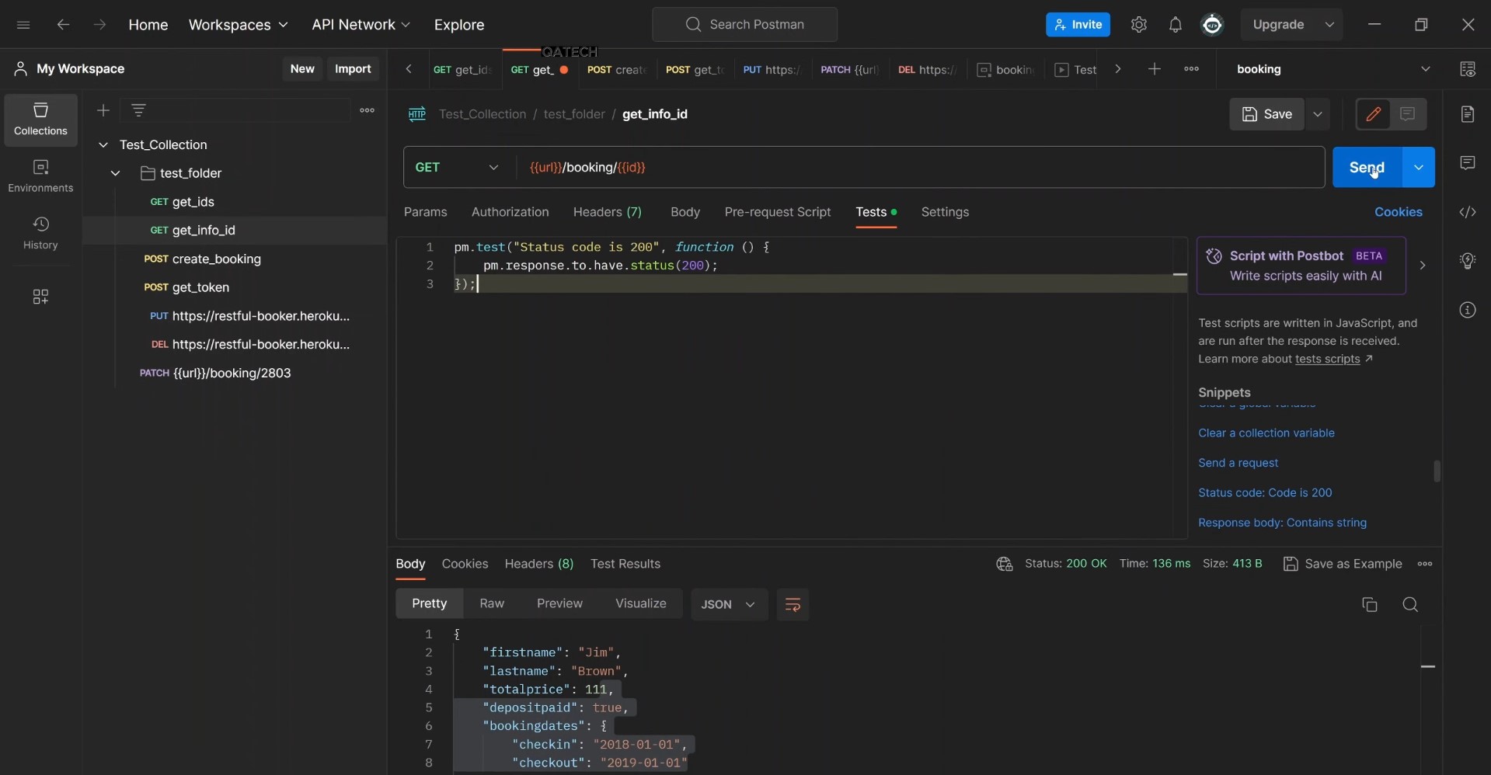Image resolution: width=1491 pixels, height=775 pixels.
Task: Search within the response body
Action: point(1410,604)
